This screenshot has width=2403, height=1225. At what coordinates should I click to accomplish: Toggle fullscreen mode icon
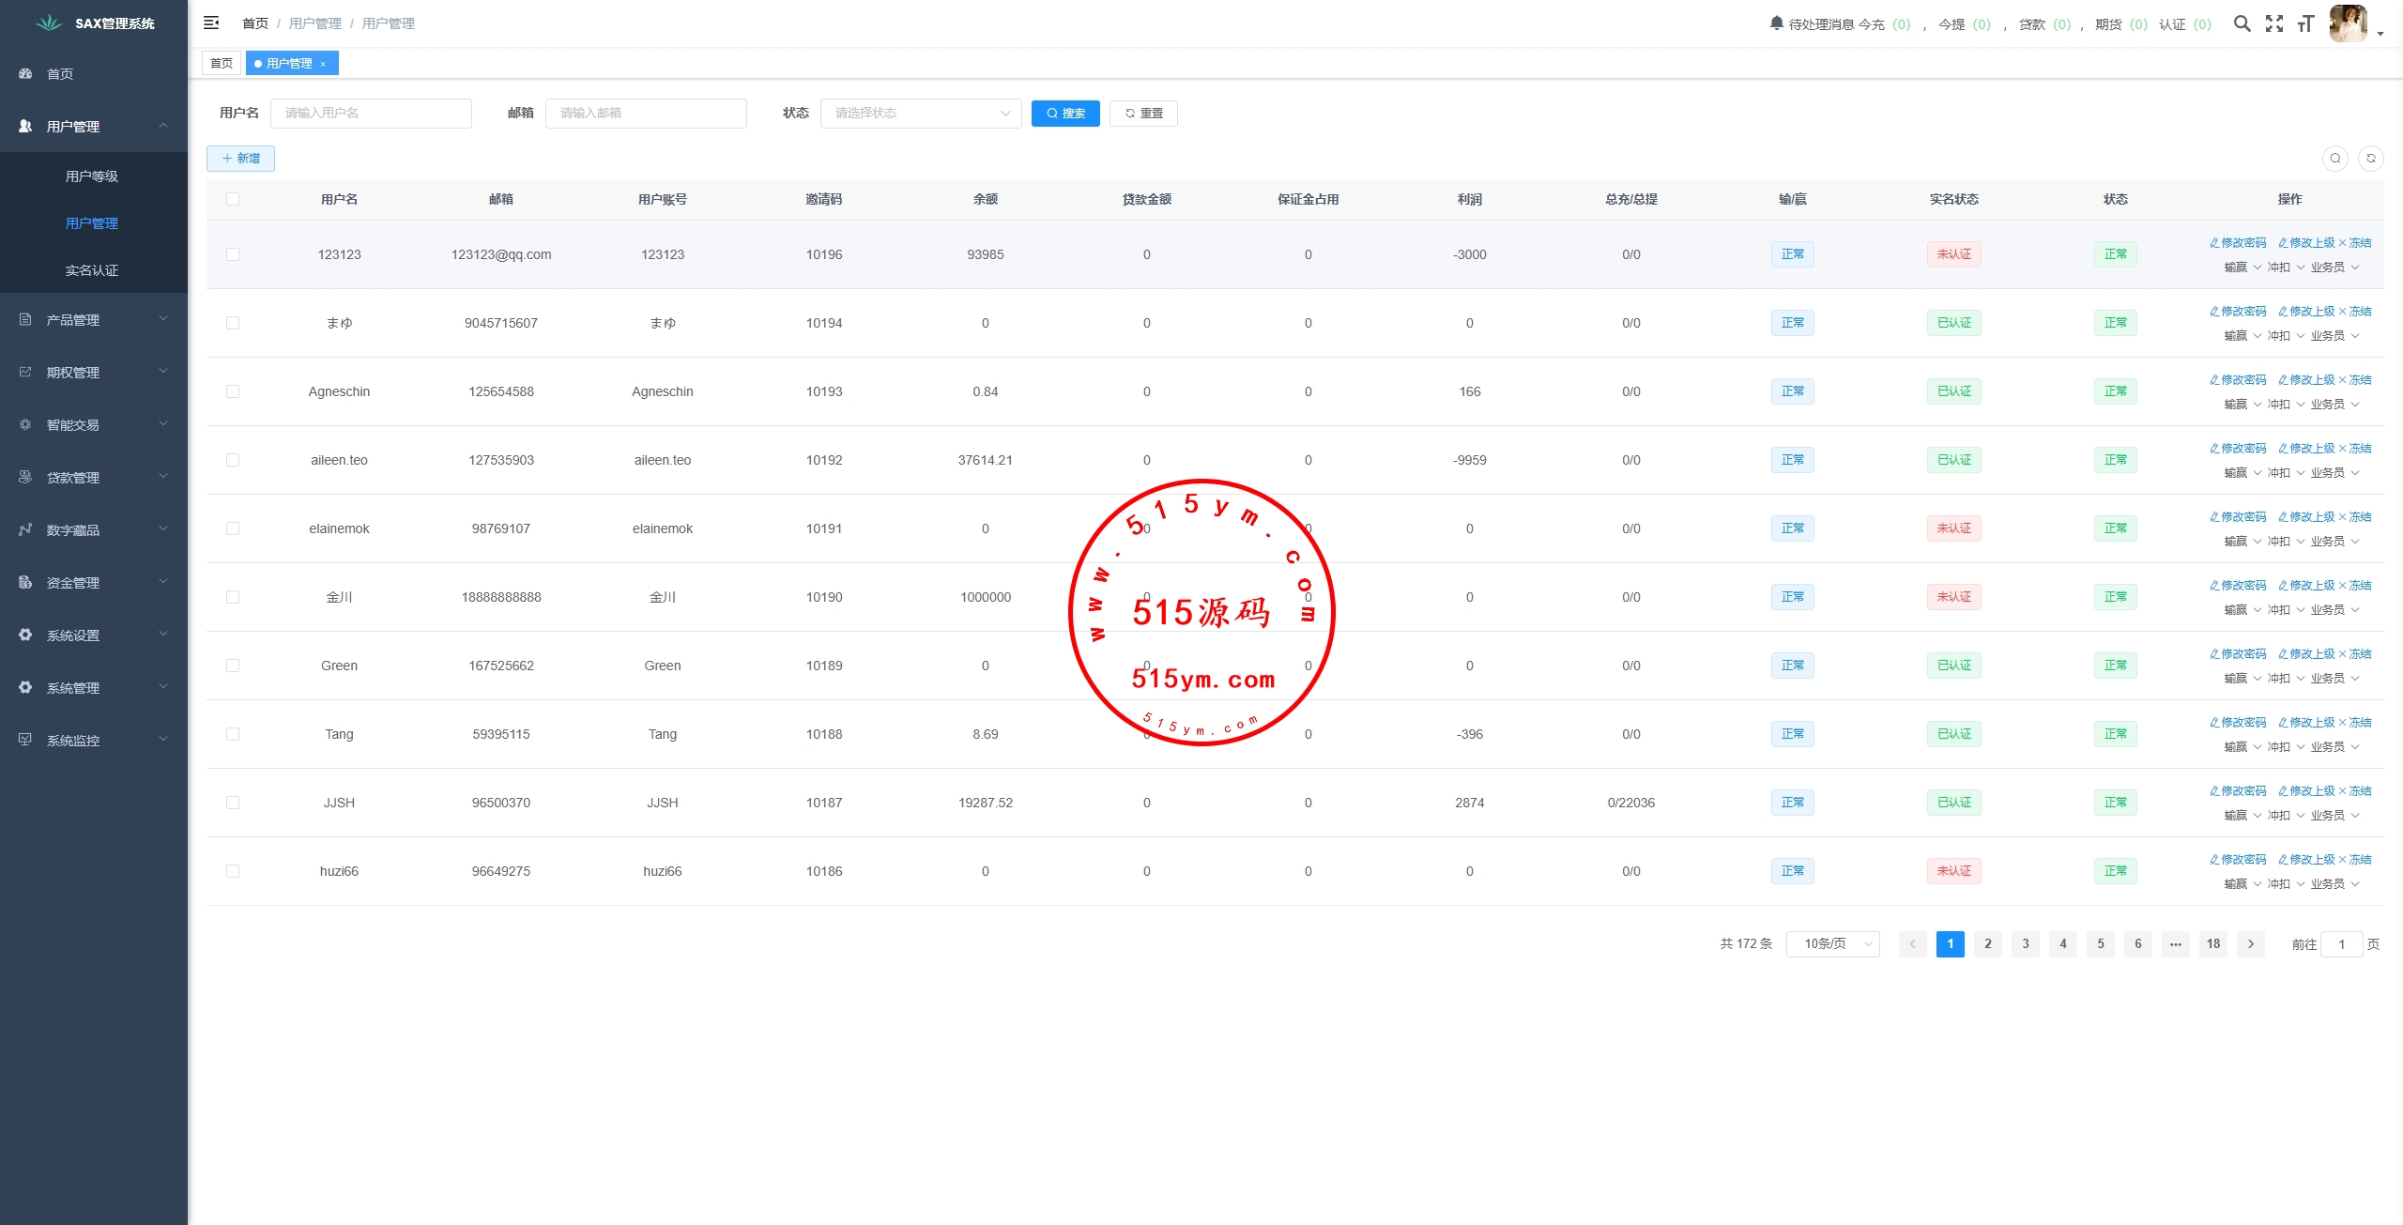pos(2273,23)
